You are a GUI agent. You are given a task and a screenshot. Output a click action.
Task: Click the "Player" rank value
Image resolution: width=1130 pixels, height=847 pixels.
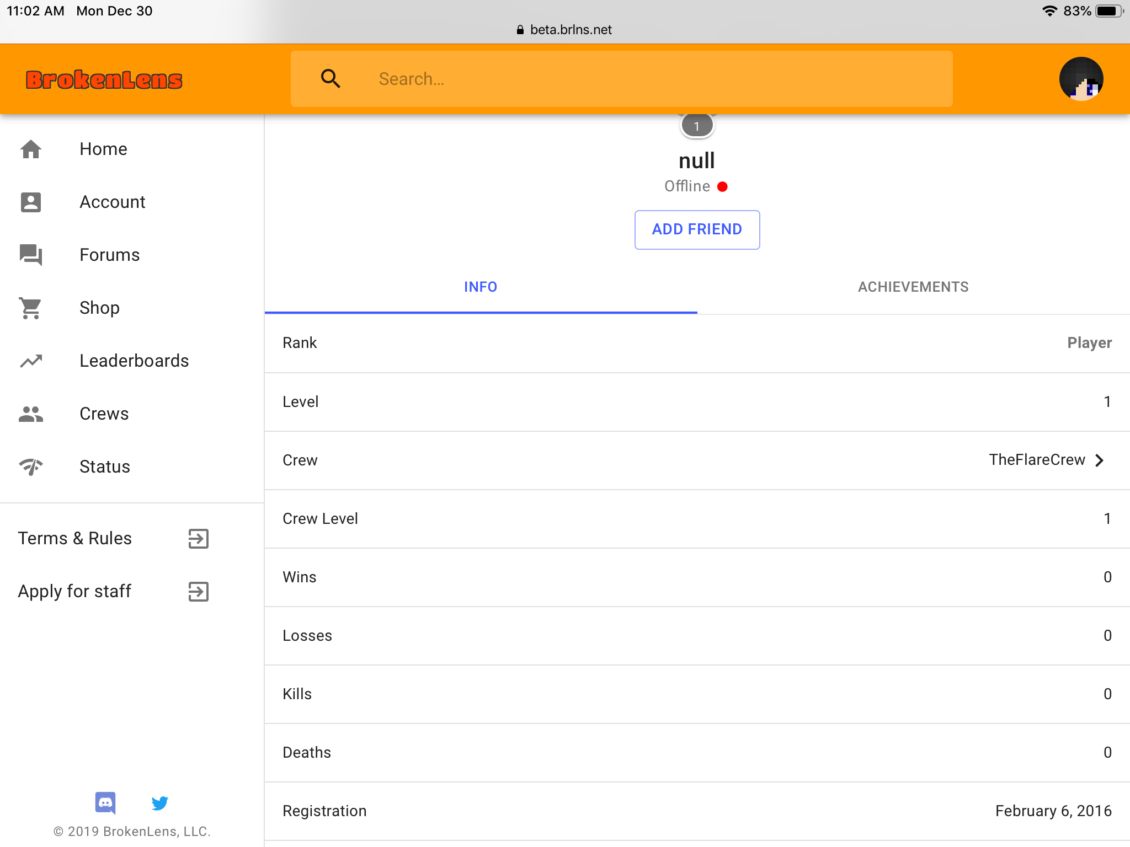[1089, 343]
